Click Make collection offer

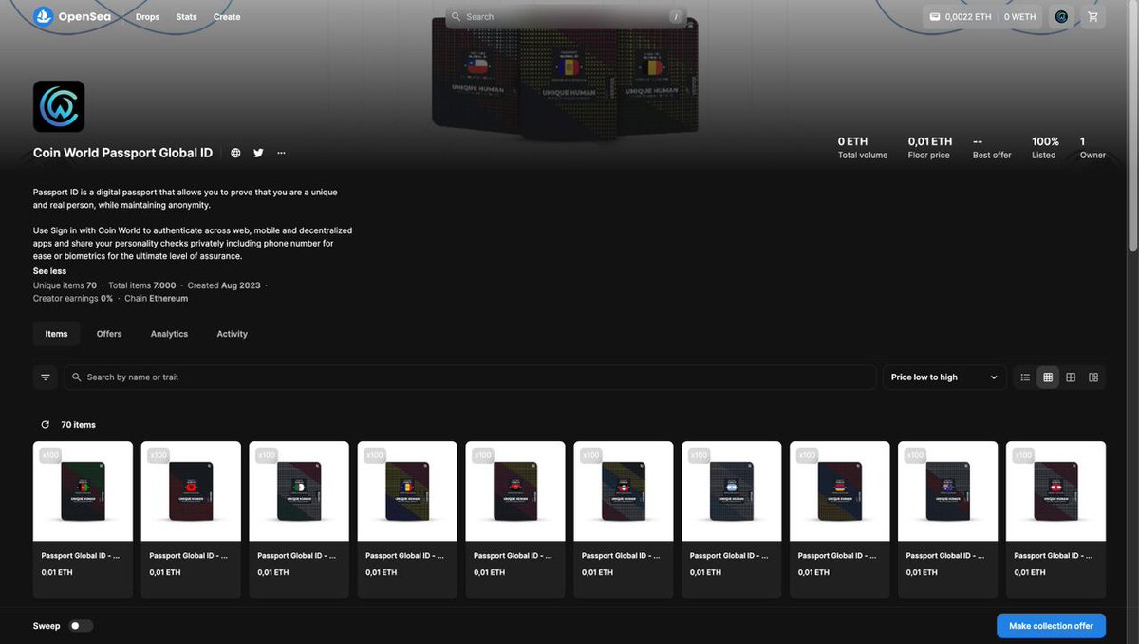click(x=1051, y=626)
